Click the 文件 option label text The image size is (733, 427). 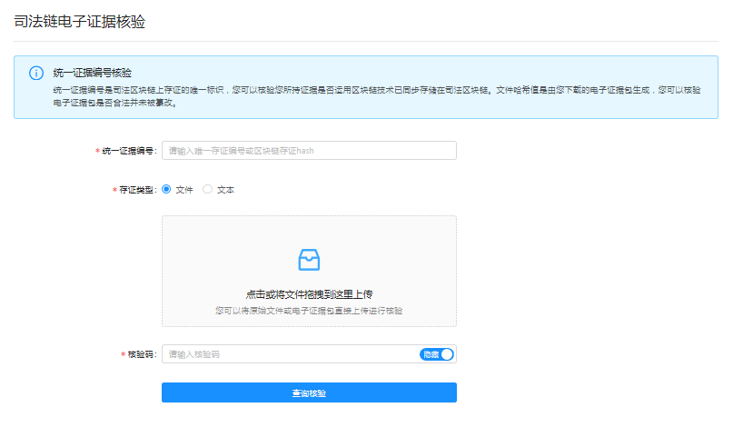184,189
